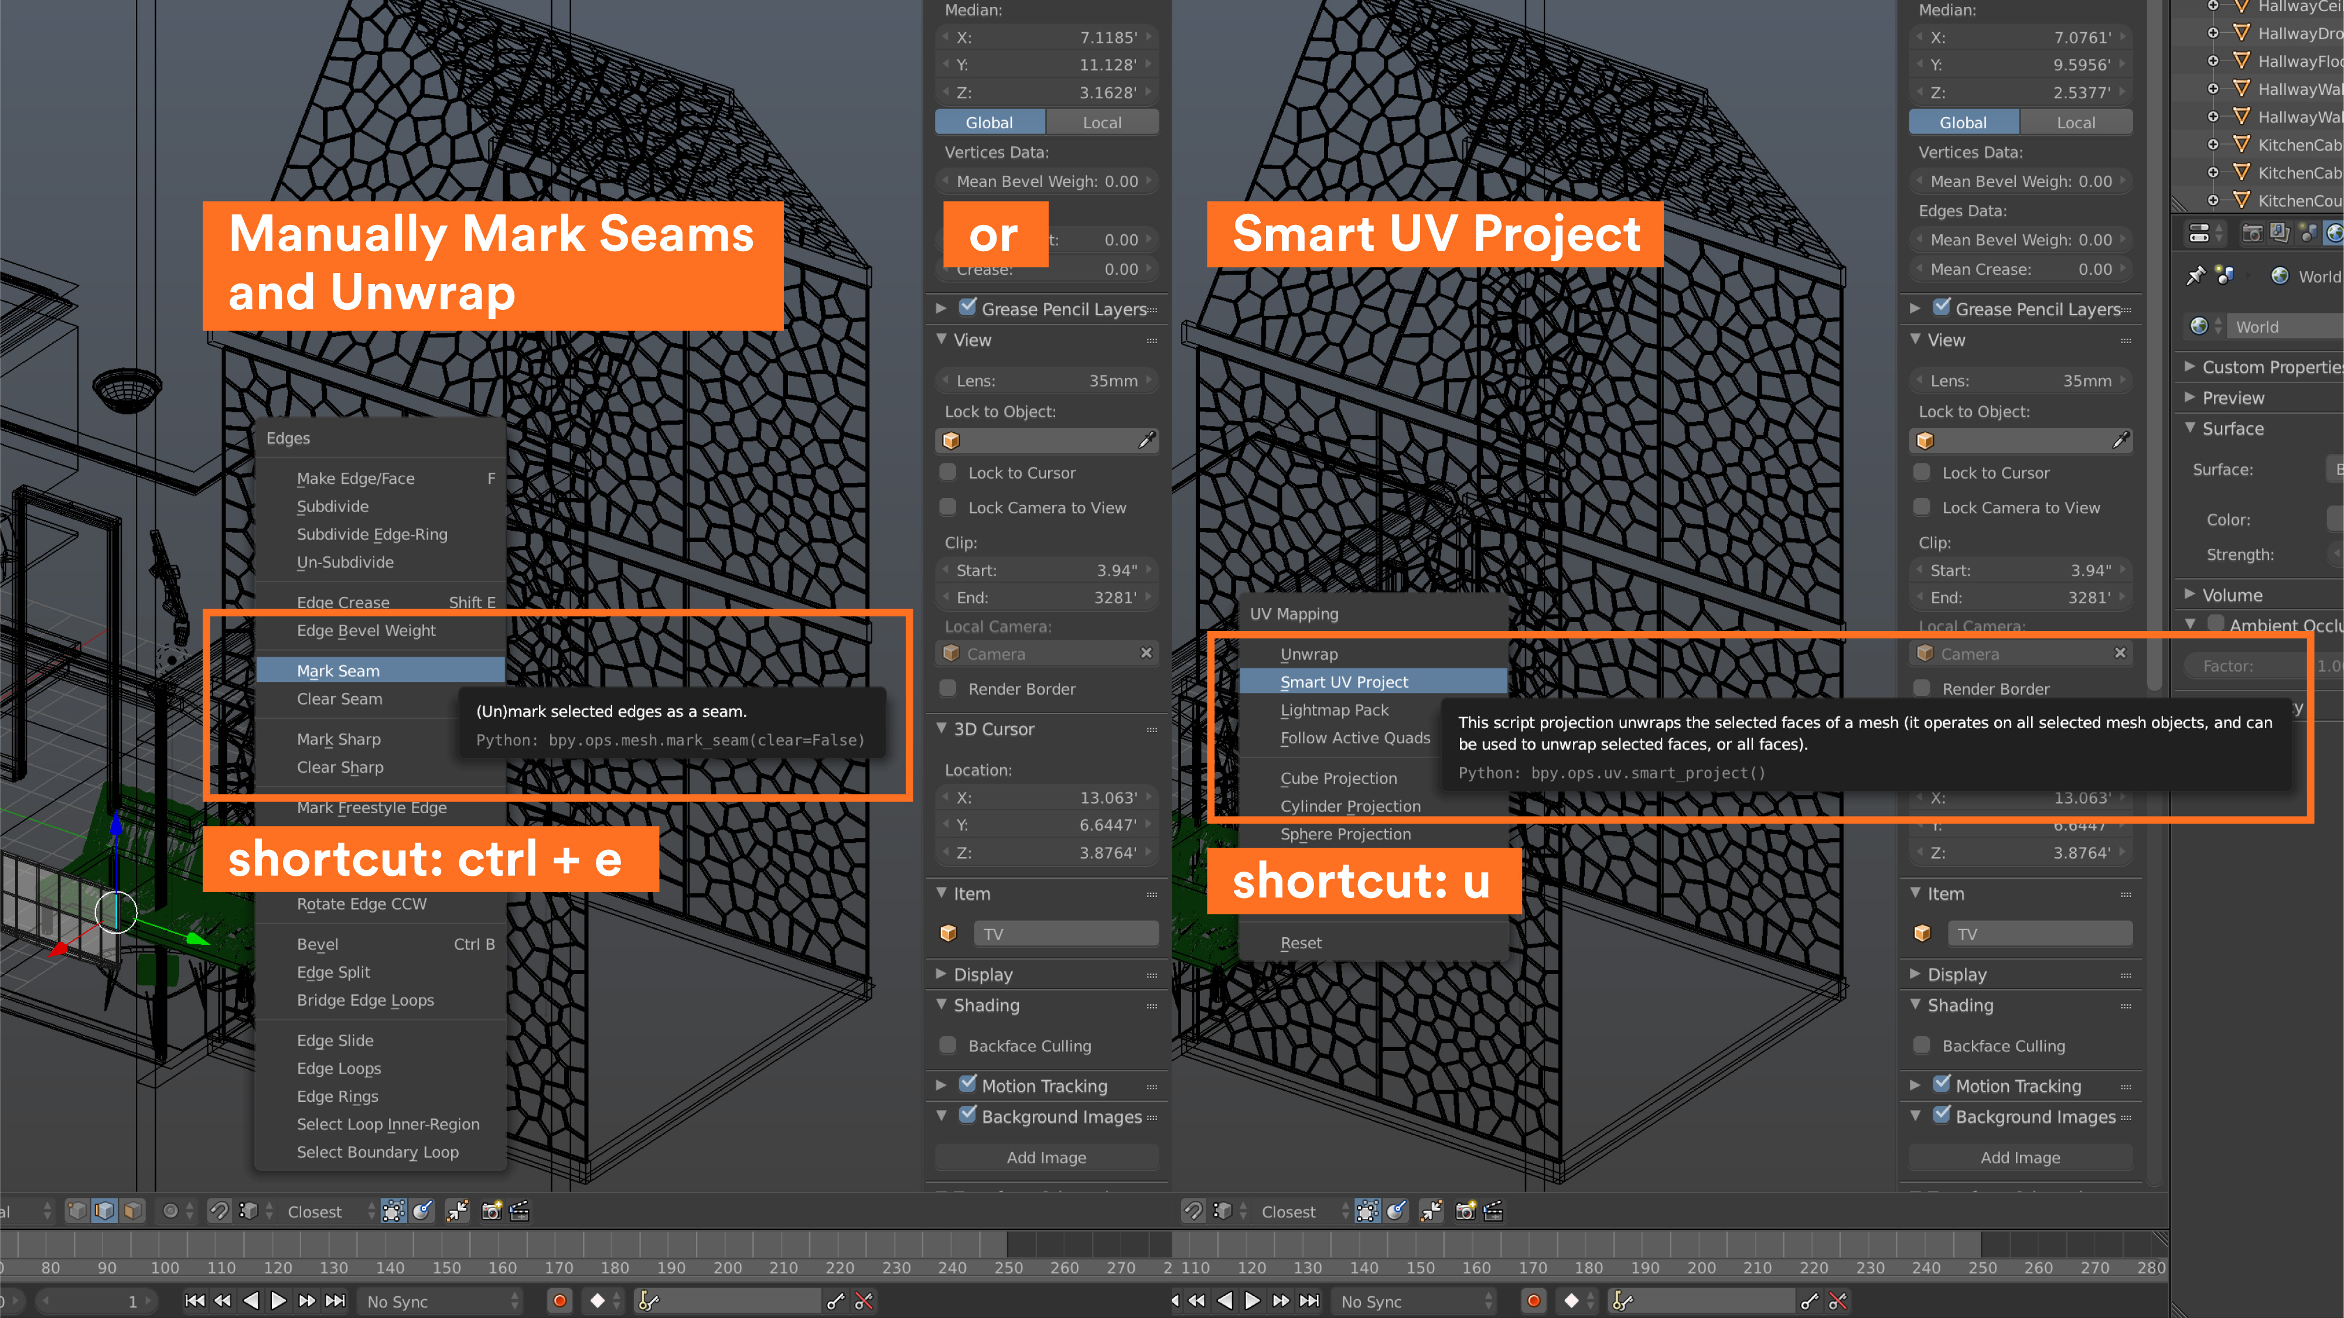Enable vertex select mode cube icon
The width and height of the screenshot is (2344, 1318).
click(77, 1211)
